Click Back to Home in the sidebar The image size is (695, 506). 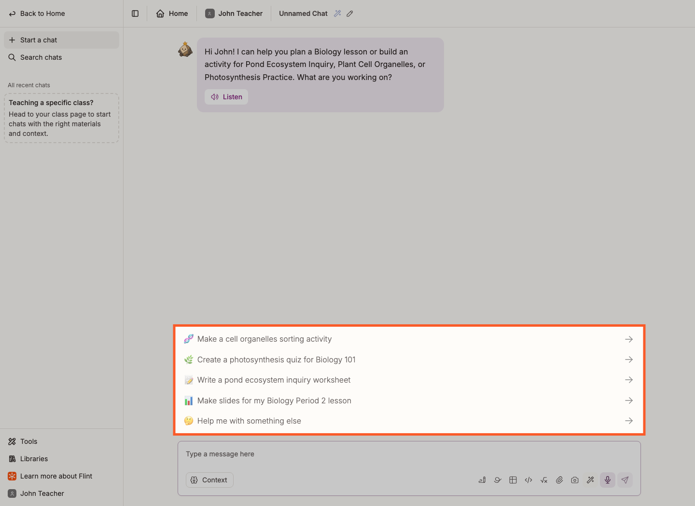tap(37, 13)
